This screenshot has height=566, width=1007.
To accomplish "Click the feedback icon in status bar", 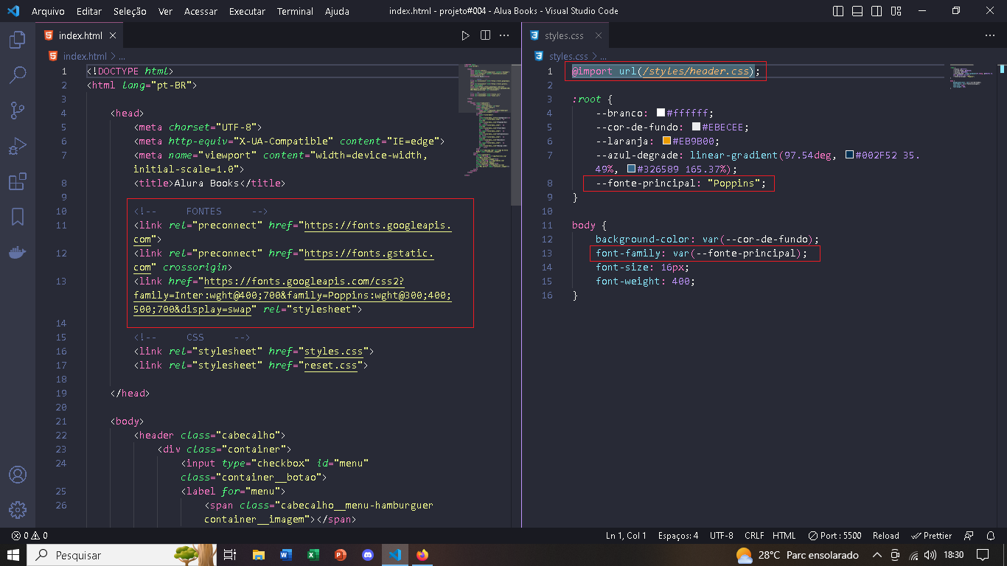I will point(970,536).
